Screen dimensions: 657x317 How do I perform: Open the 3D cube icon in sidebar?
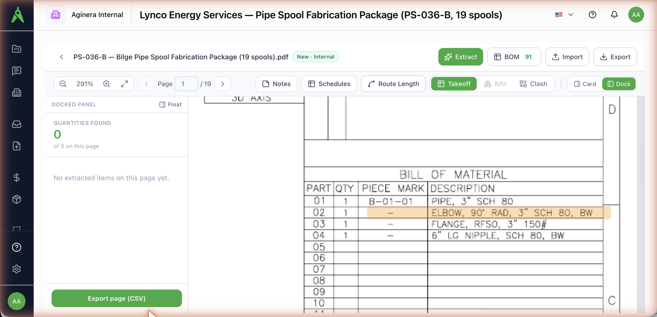point(17,199)
